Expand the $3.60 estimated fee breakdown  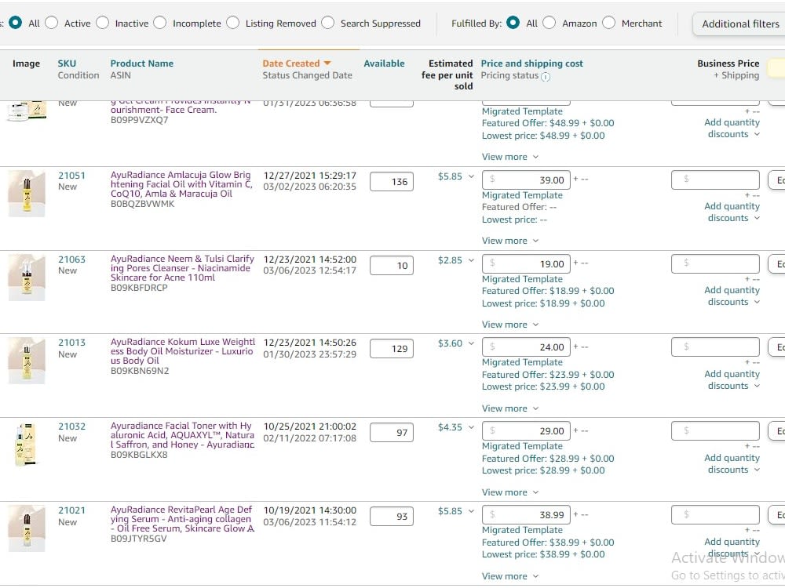coord(471,343)
